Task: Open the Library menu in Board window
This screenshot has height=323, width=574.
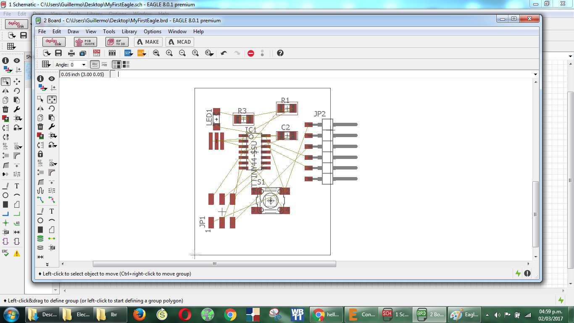Action: pos(129,31)
